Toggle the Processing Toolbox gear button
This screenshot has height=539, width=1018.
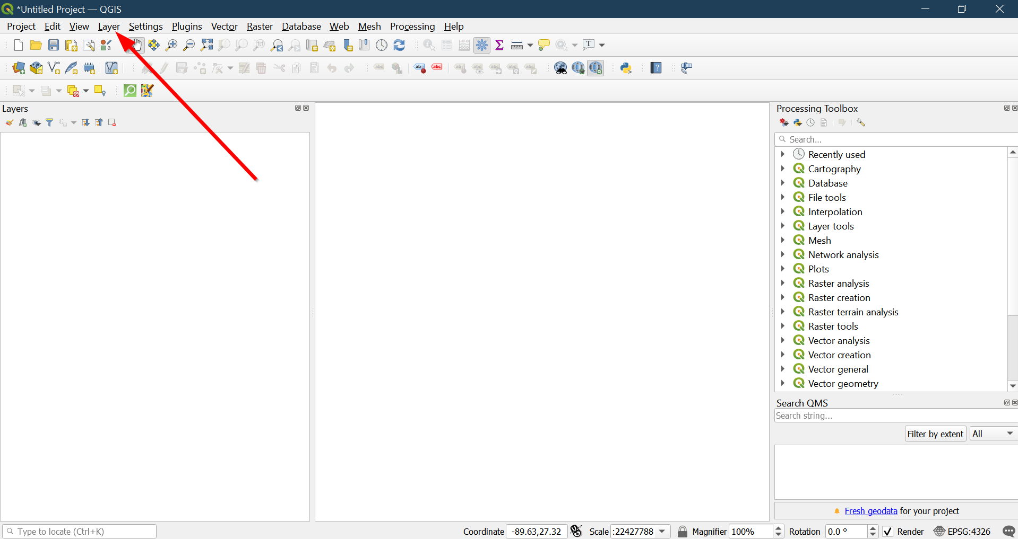[x=482, y=45]
